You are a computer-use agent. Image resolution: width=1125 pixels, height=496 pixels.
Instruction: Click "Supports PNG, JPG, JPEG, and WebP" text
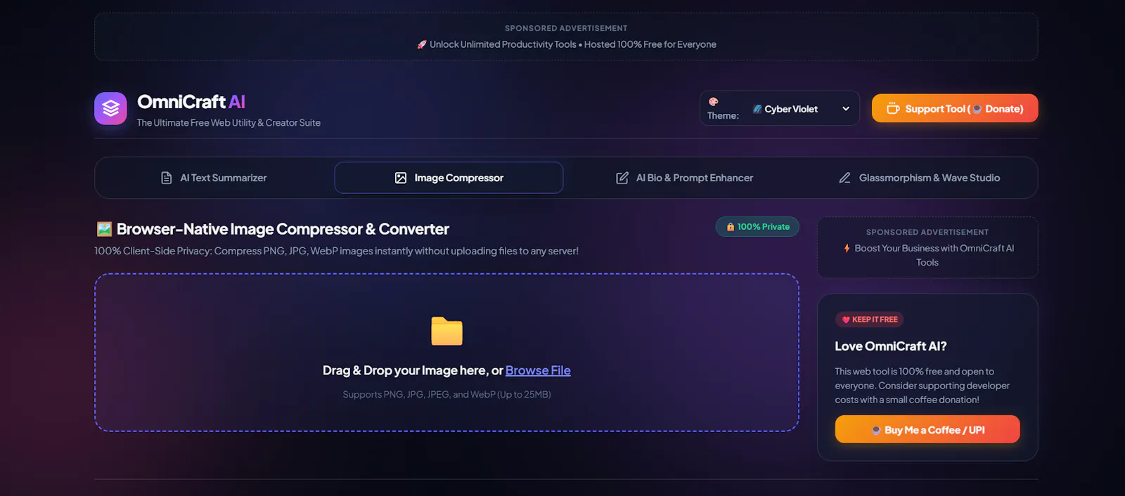446,394
